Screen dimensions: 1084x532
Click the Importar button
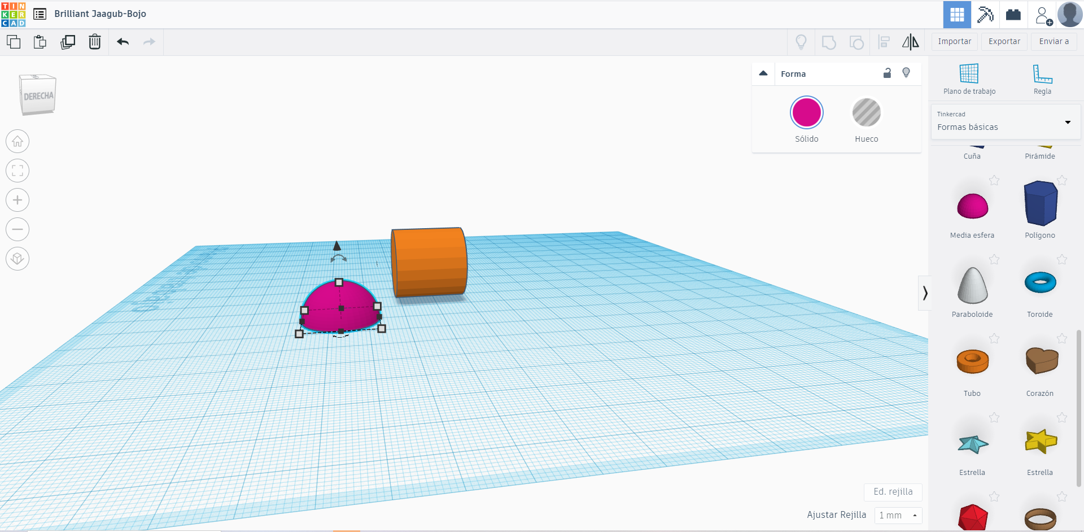pos(954,41)
